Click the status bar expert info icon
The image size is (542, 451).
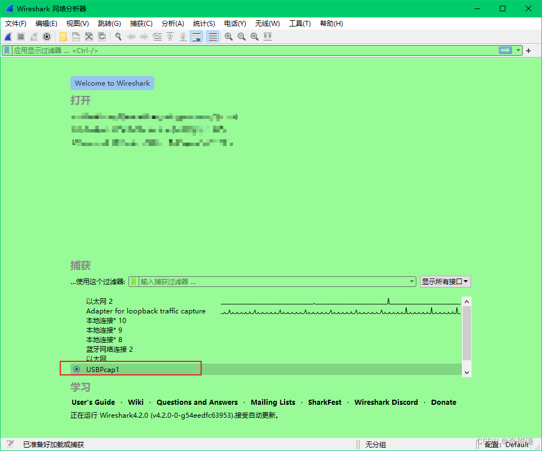pyautogui.click(x=10, y=444)
